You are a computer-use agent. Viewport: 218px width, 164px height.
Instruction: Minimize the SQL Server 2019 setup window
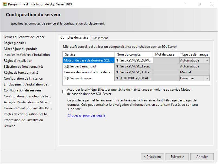[187, 4]
